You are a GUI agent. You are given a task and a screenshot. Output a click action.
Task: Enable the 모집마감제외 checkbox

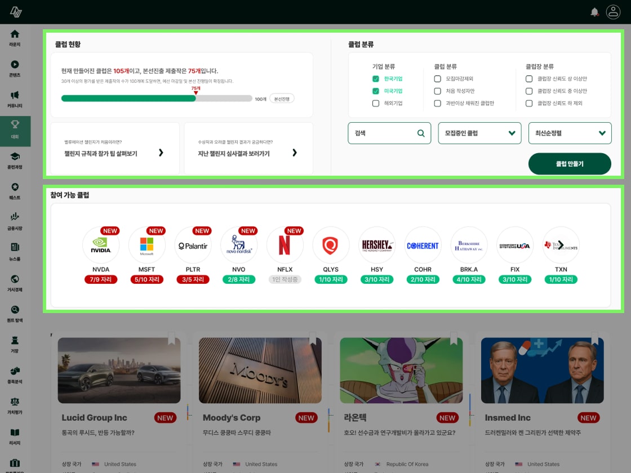tap(437, 79)
